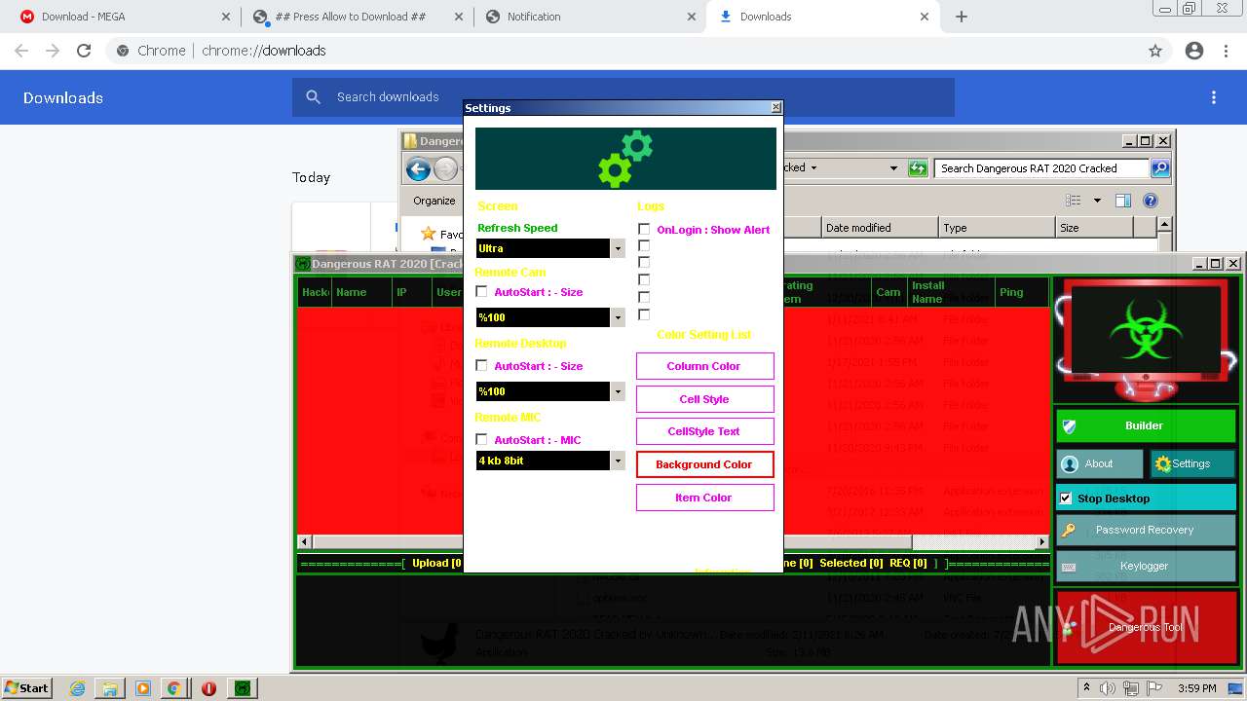Click Chrome forward arrow
Screen dimensions: 1247x701
(53, 51)
